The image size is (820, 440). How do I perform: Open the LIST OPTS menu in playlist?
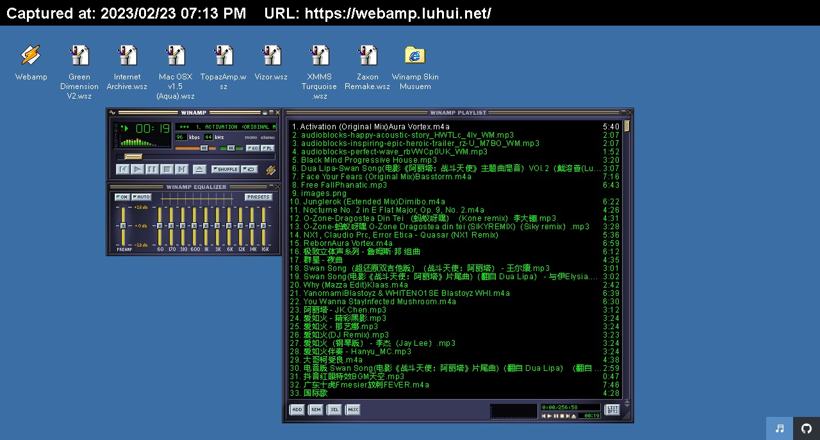[612, 409]
